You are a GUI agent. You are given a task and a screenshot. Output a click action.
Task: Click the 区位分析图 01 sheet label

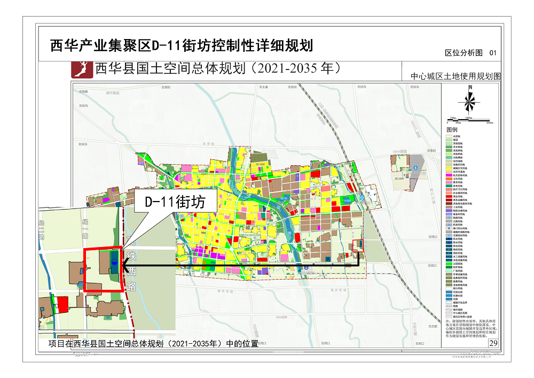(x=470, y=53)
